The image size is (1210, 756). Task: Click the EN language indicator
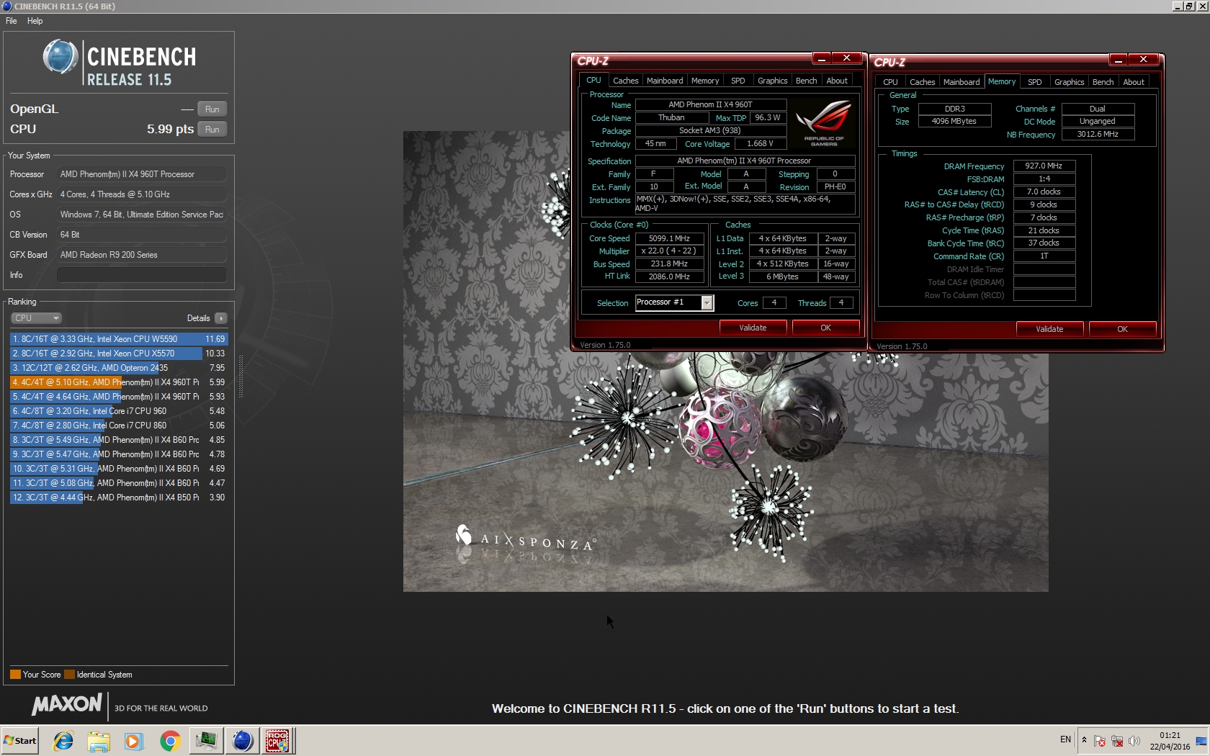pyautogui.click(x=1065, y=739)
